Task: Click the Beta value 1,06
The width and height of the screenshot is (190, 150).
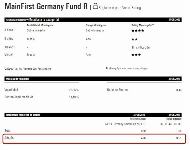Action: point(178,131)
